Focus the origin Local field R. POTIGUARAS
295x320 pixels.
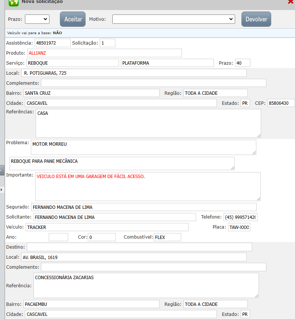click(x=134, y=73)
